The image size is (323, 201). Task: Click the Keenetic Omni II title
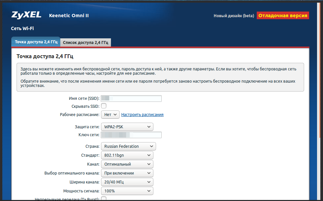tap(69, 16)
